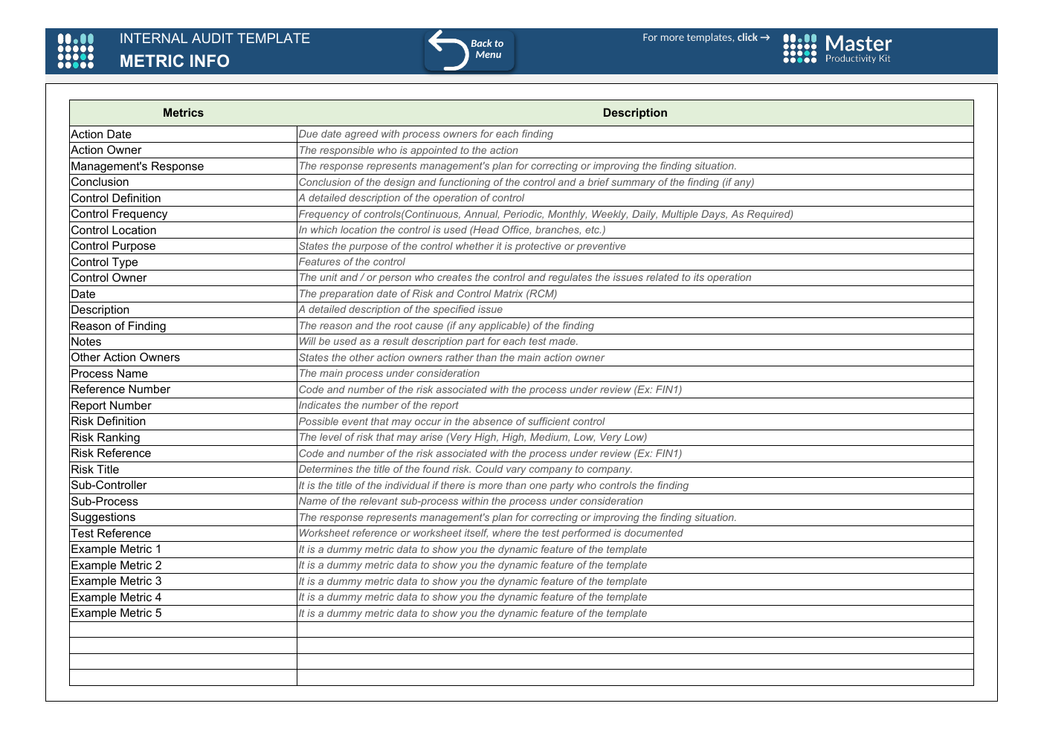This screenshot has width=1044, height=738.
Task: Click the 'Control Type' cell
Action: [183, 262]
